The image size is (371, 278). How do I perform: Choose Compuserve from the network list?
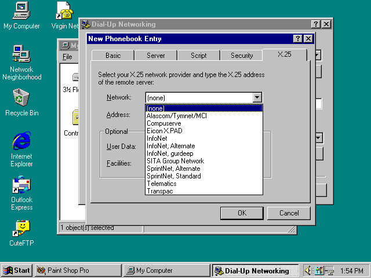tap(204, 123)
